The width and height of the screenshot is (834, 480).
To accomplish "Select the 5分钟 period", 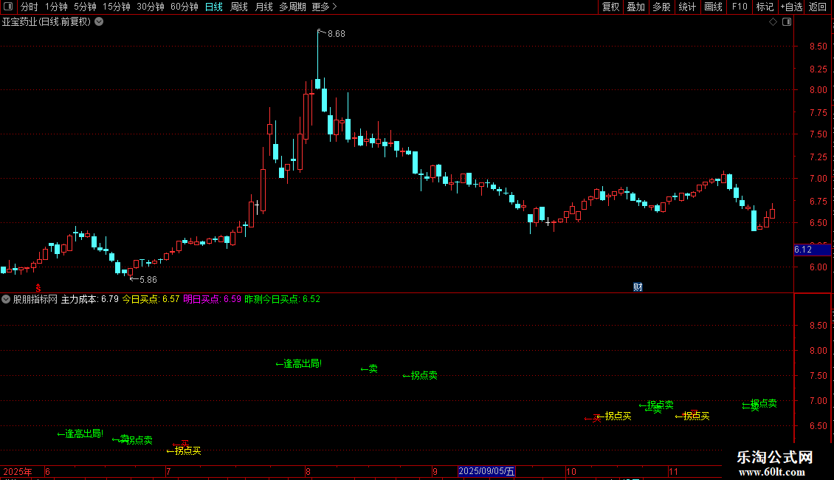I will click(x=85, y=7).
